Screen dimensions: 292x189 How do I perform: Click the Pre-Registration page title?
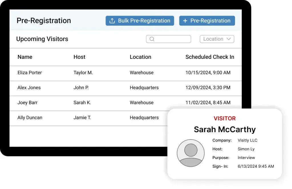click(44, 21)
